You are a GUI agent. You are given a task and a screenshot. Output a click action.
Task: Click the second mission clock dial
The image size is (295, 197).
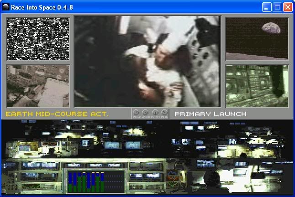(145, 112)
